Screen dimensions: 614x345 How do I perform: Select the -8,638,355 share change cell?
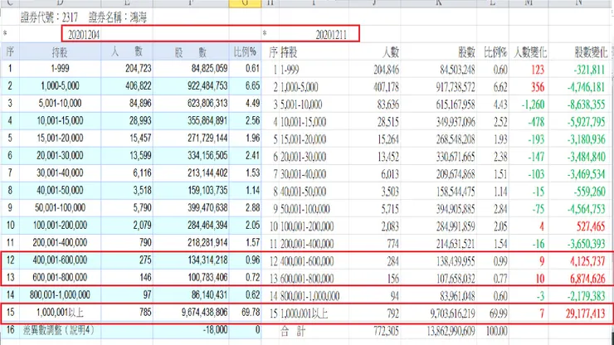pos(586,104)
